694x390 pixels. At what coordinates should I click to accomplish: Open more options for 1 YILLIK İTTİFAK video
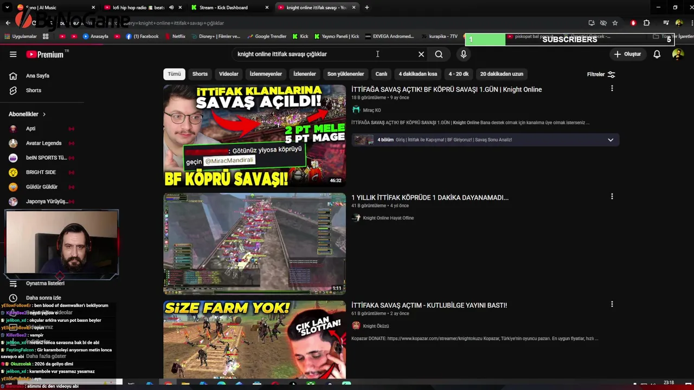coord(612,197)
